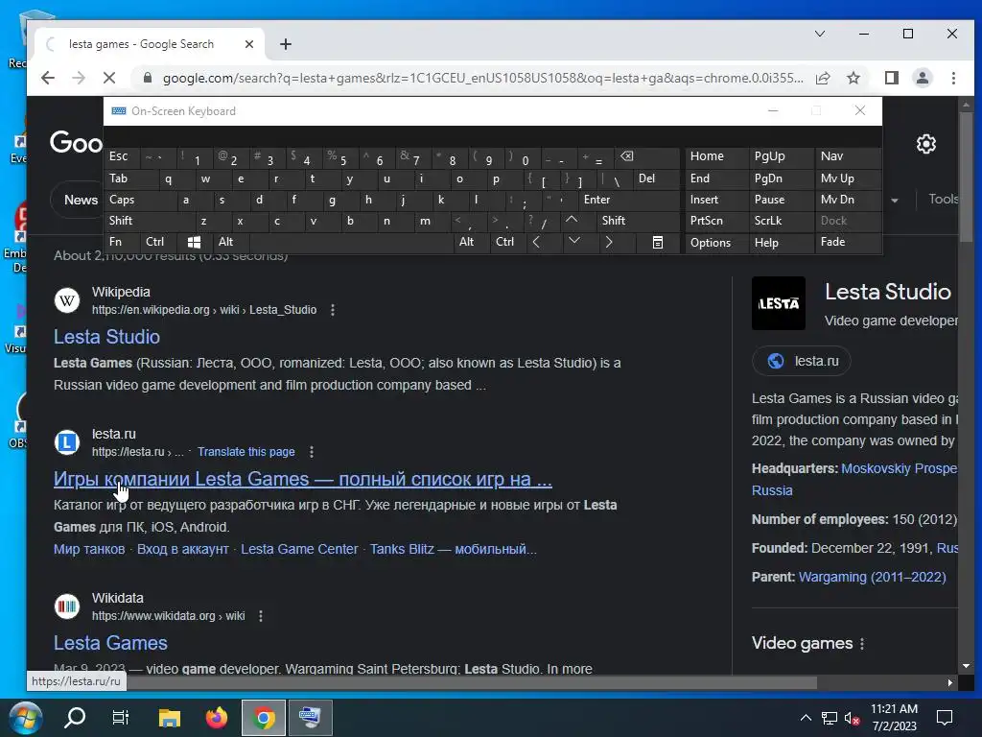This screenshot has width=982, height=737.
Task: Open Search Tools option
Action: pyautogui.click(x=943, y=200)
